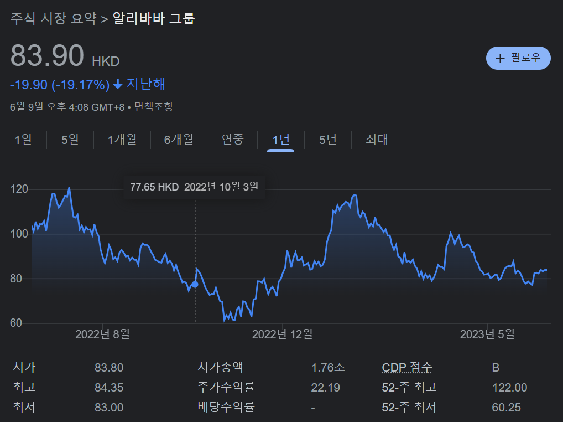
Task: Click the 주가수익률 value 22.19
Action: (326, 388)
